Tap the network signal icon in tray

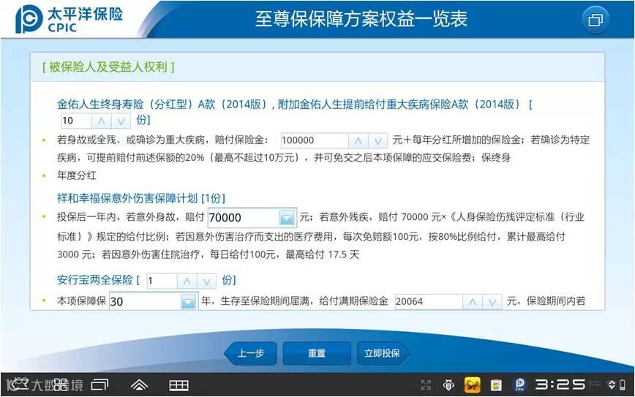click(612, 385)
